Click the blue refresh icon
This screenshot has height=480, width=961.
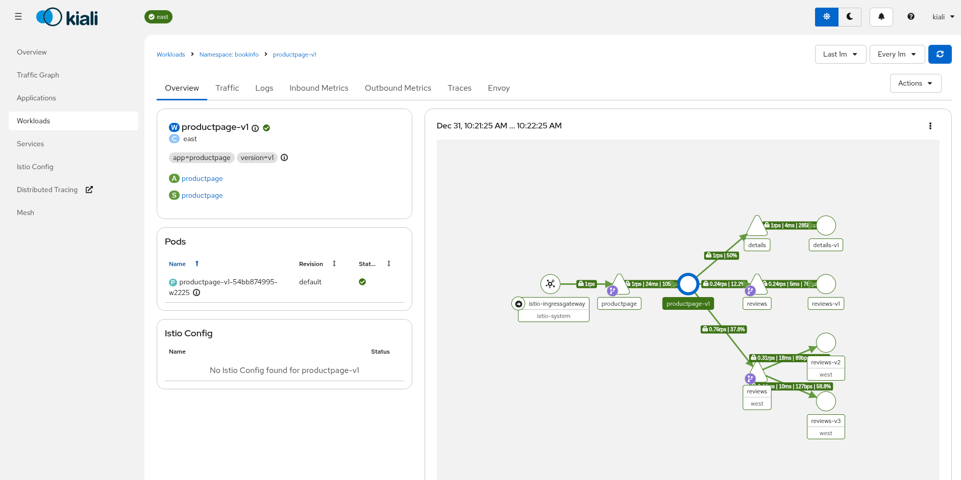click(940, 54)
